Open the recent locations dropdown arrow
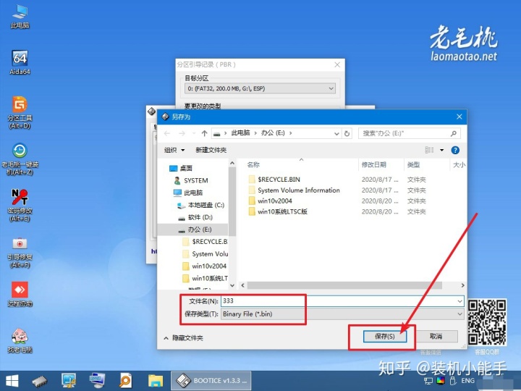This screenshot has height=391, width=521. (x=194, y=133)
